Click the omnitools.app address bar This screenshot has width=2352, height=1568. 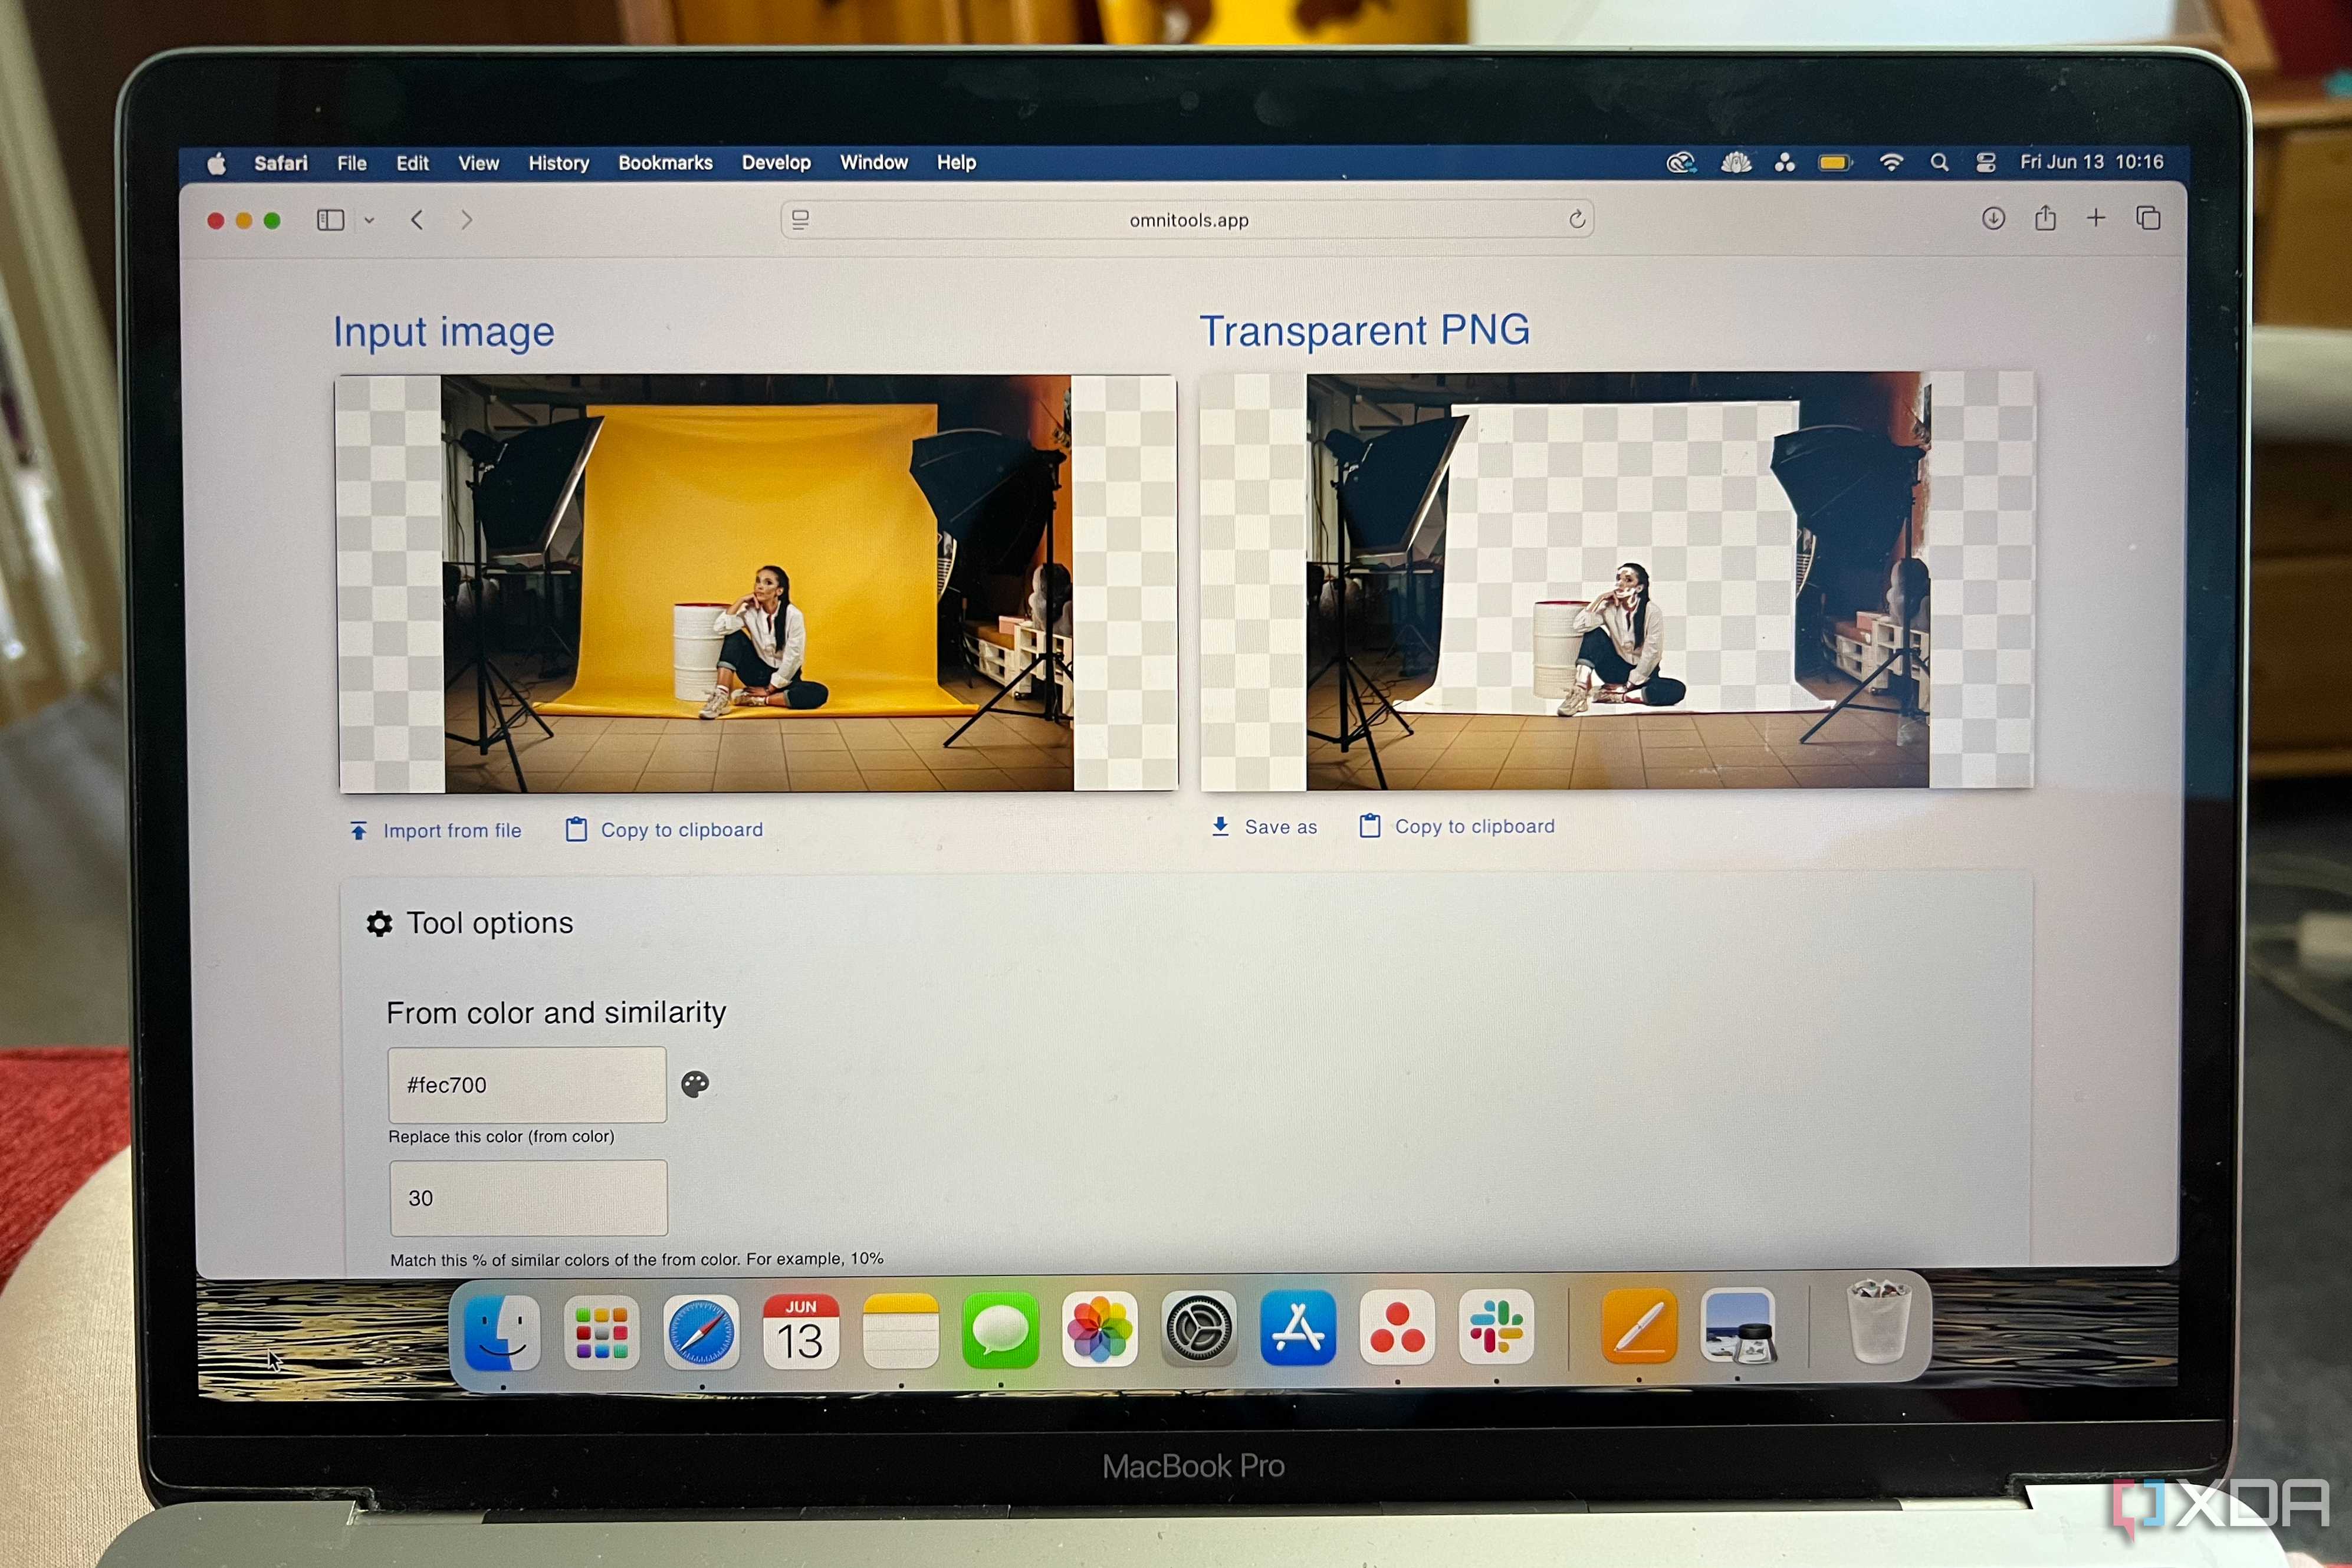pos(1187,220)
